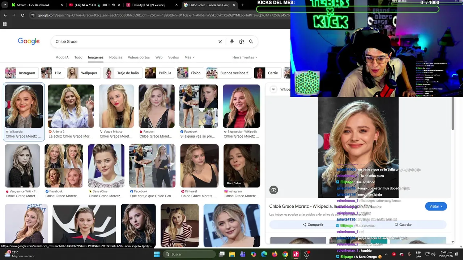Select the Película filter chip
Viewport: 463px width, 260px height.
coord(160,73)
